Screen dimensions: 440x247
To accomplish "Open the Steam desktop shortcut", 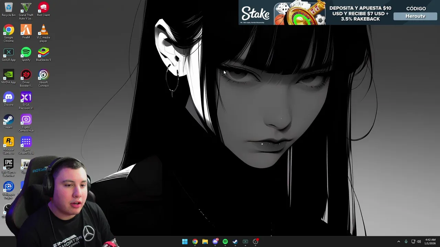I will point(9,122).
